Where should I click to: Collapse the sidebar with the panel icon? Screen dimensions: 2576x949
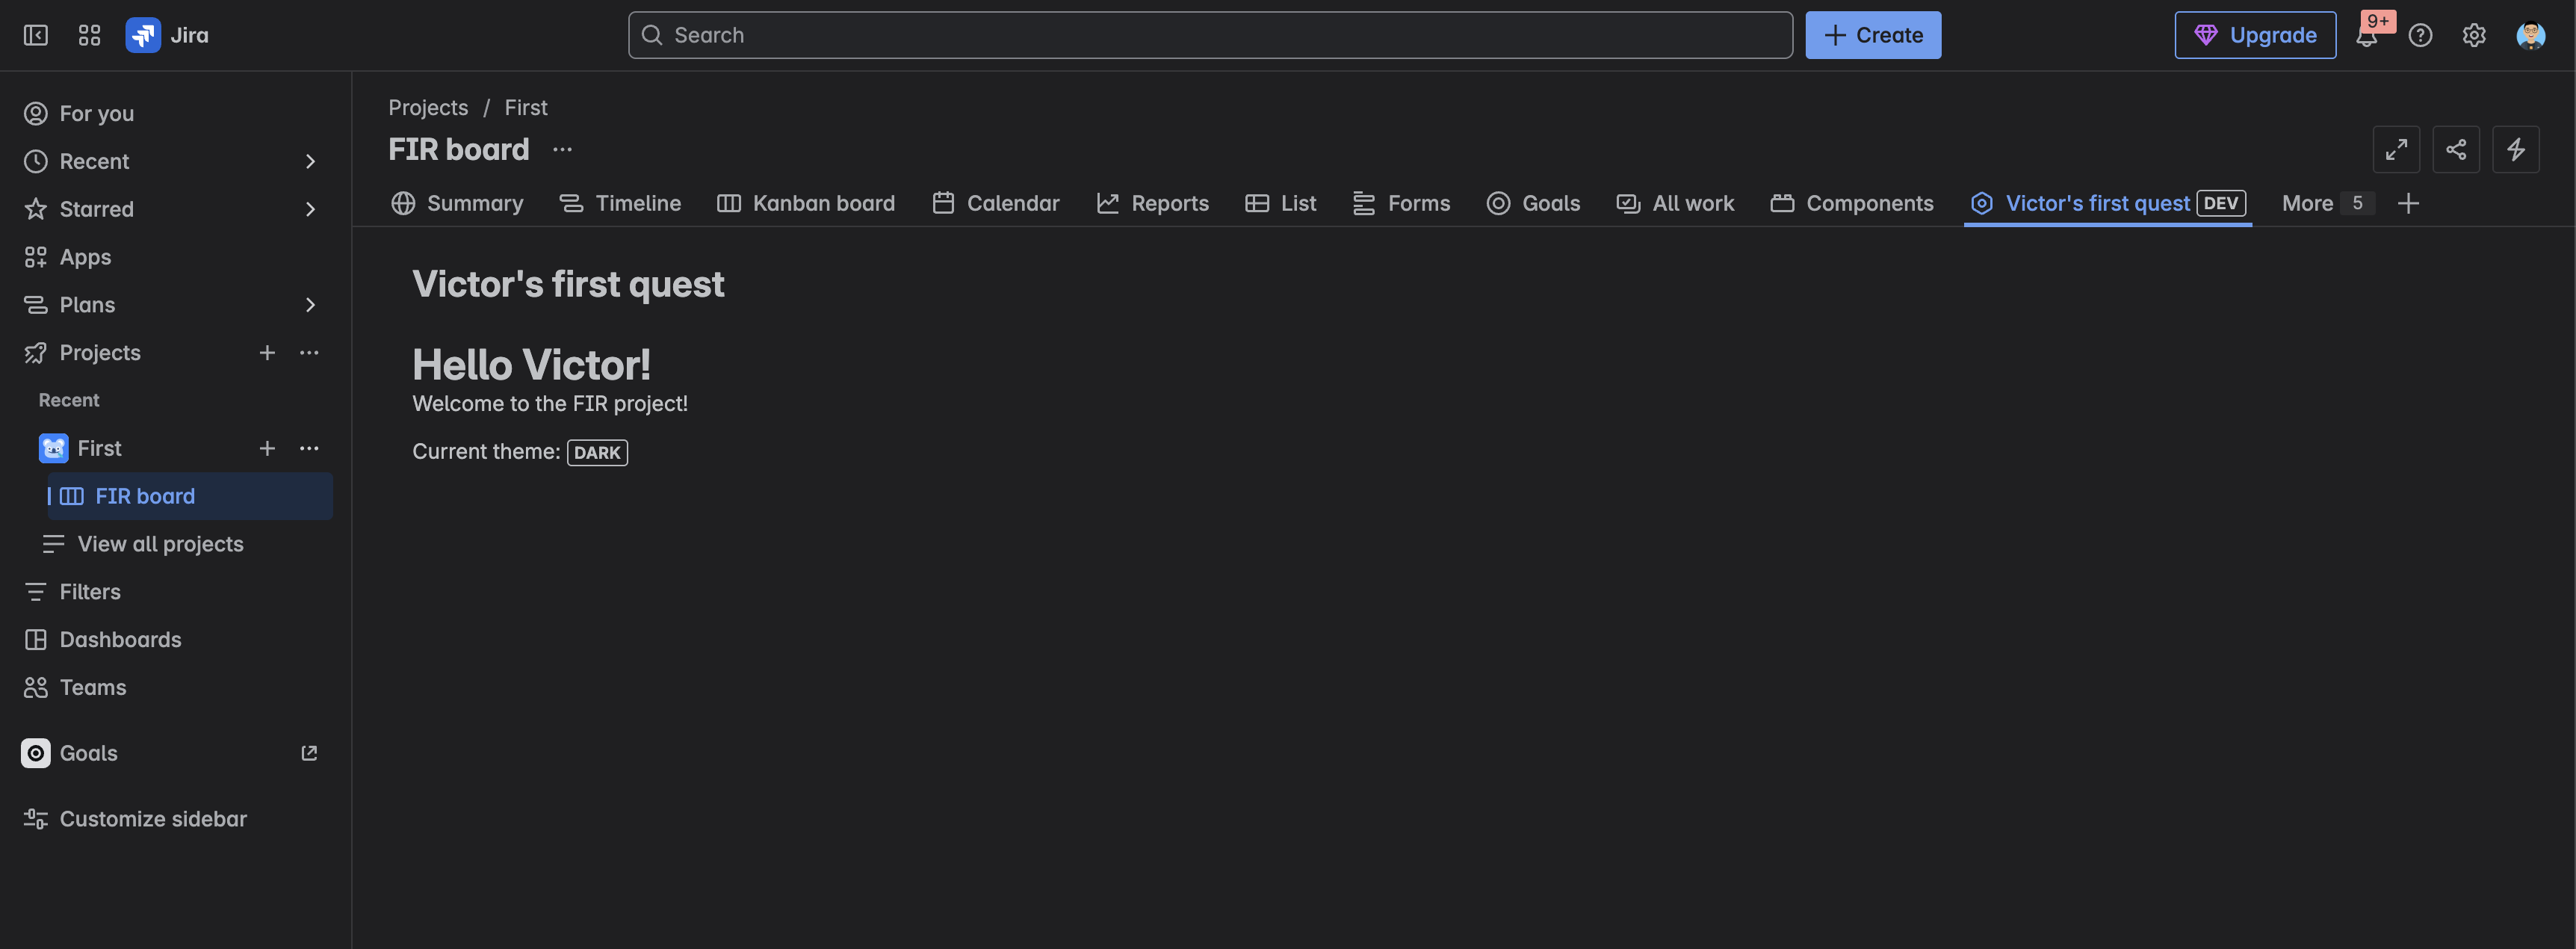pos(36,35)
